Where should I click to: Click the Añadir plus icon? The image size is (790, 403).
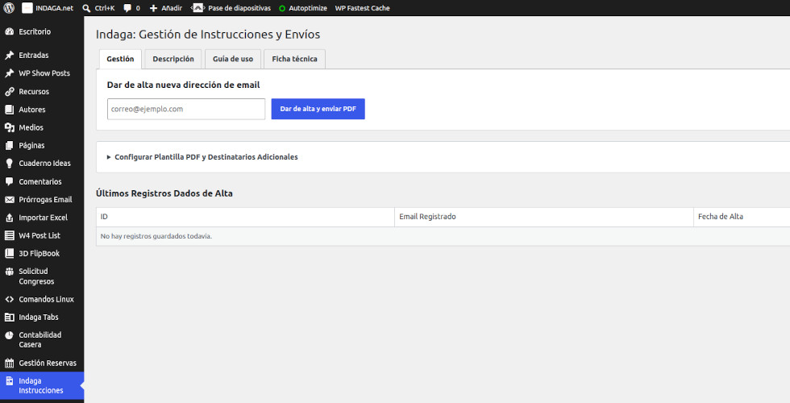point(154,8)
